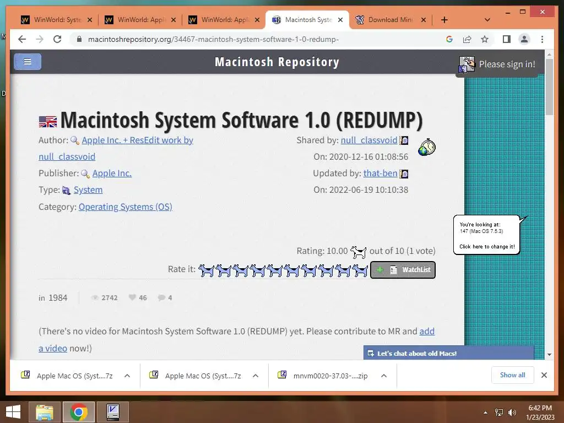Click magnifier icon beside Publisher
The image size is (564, 423).
[85, 173]
